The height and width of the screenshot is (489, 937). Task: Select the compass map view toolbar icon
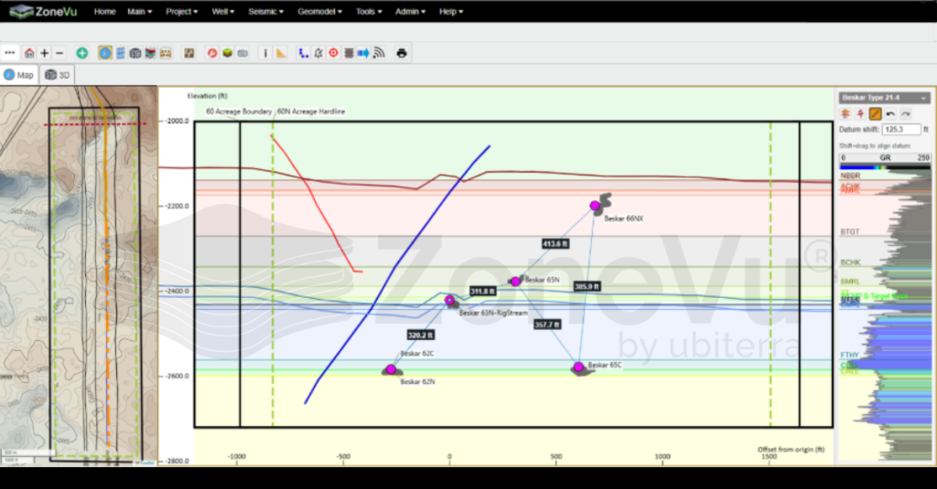[105, 53]
